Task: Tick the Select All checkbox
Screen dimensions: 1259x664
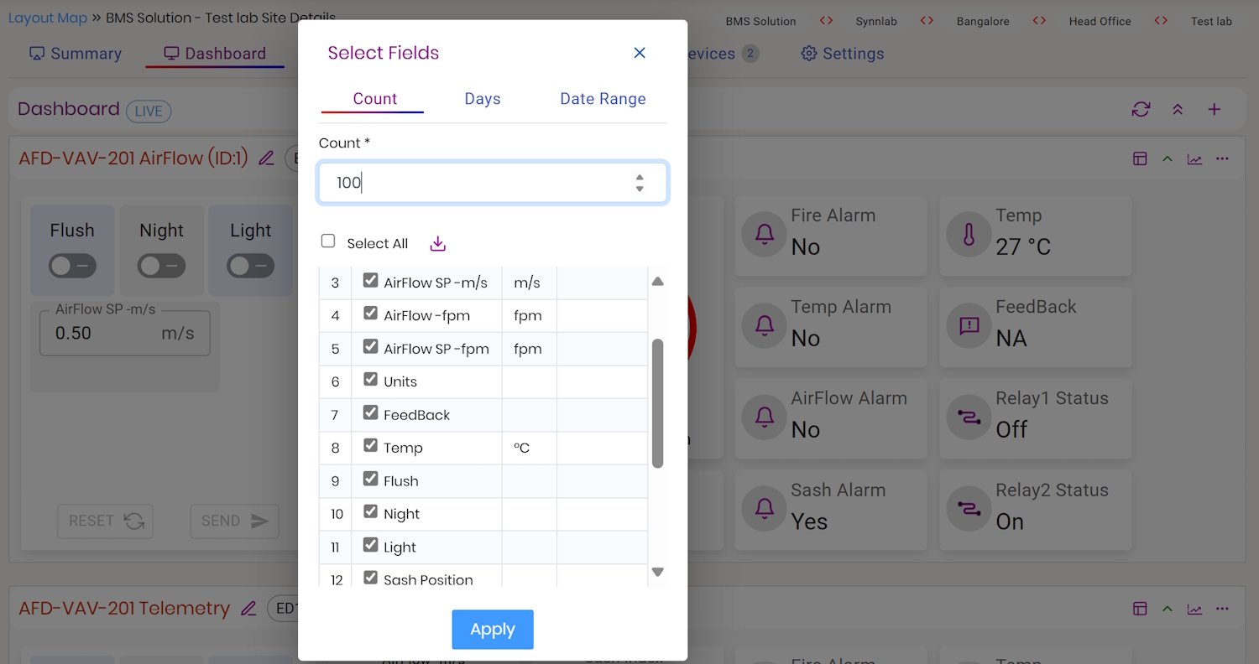Action: (x=328, y=241)
